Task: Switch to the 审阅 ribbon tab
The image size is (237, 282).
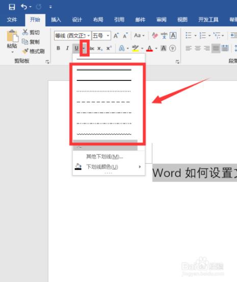Action: [162, 20]
